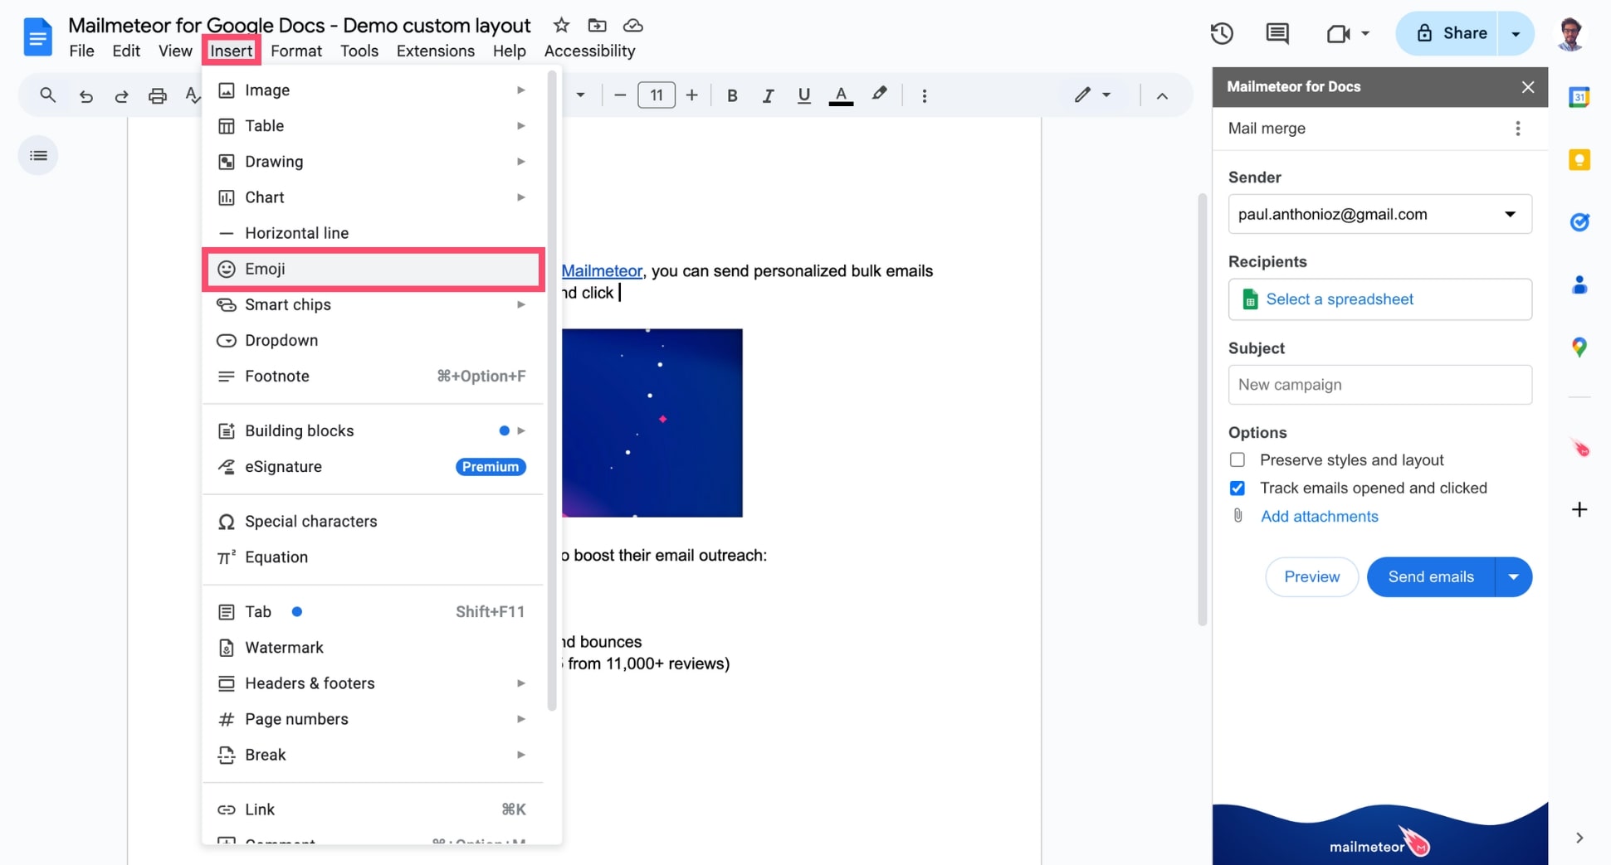Click Add attachments link
Viewport: 1611px width, 865px height.
(x=1319, y=516)
